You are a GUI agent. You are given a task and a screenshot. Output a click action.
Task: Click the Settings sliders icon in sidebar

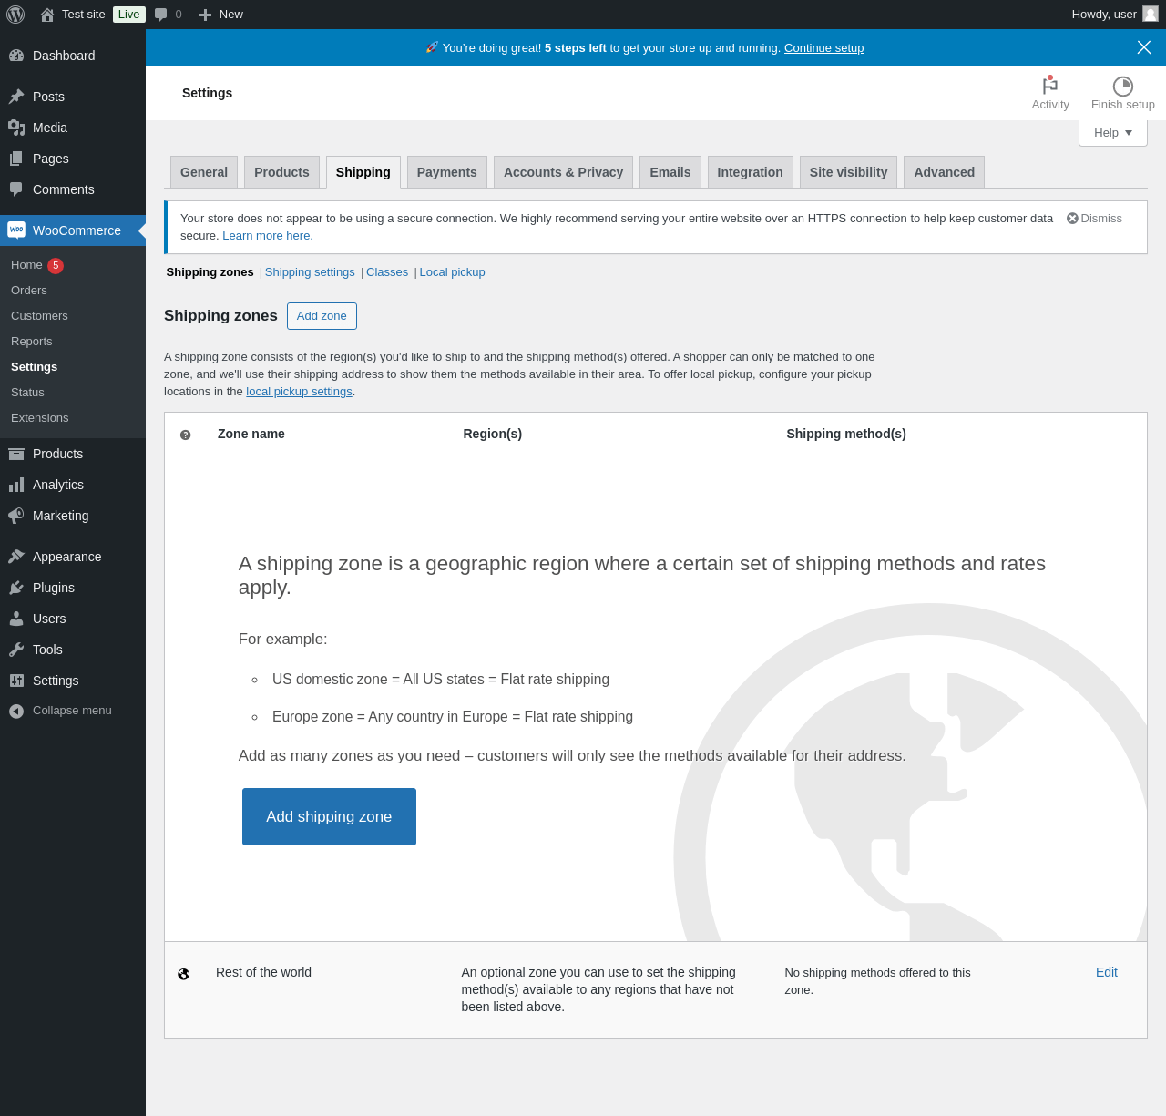click(x=16, y=681)
